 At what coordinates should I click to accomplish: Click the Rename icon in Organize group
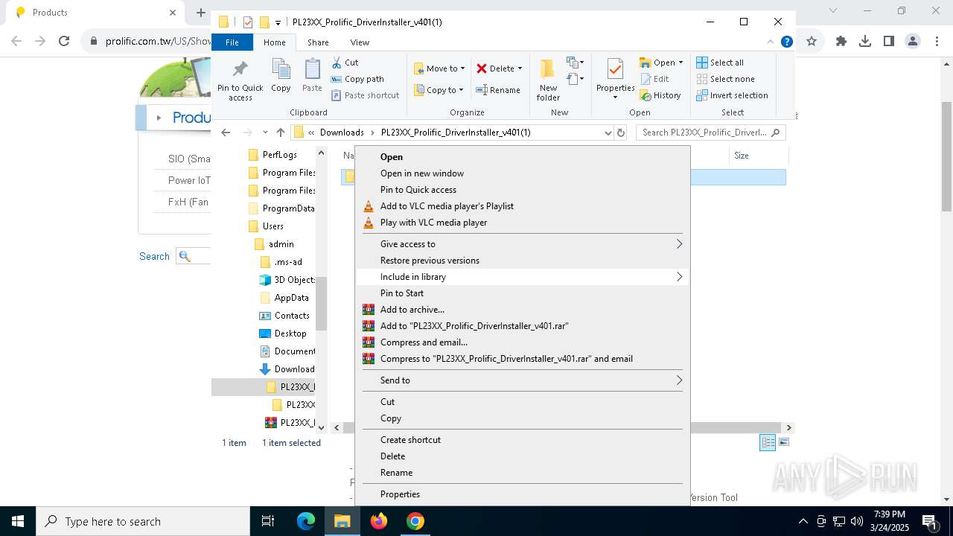482,90
